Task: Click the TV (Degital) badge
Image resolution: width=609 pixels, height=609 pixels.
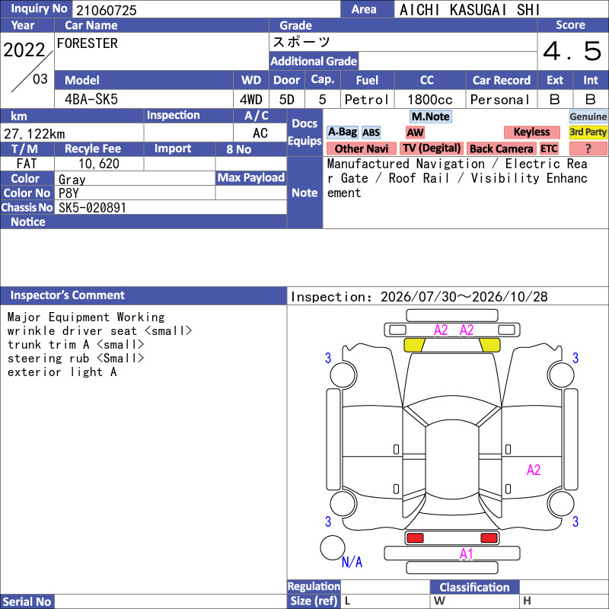Action: [x=431, y=148]
